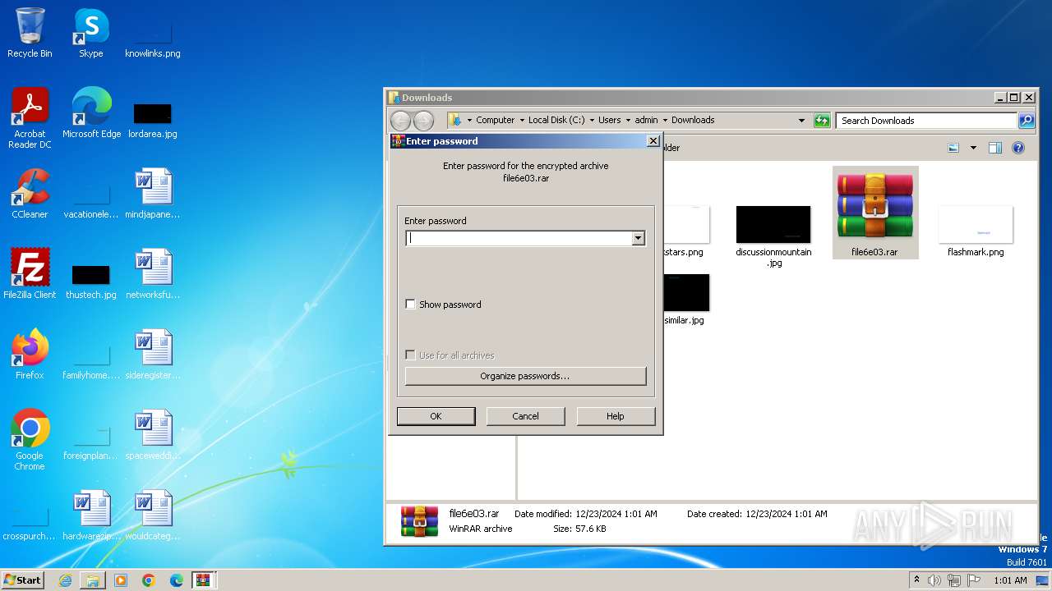Expand the Computer breadcrumb arrow
This screenshot has height=591, width=1052.
click(x=522, y=120)
